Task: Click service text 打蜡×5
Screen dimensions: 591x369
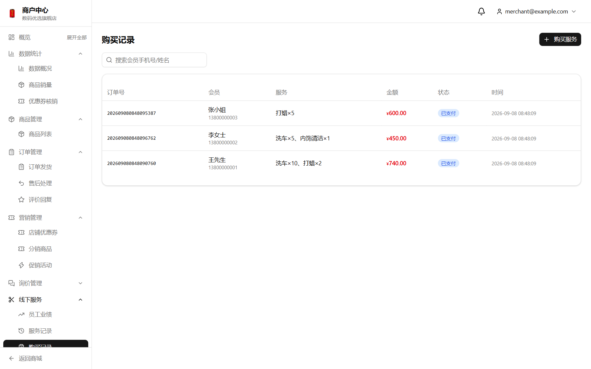Action: 285,113
